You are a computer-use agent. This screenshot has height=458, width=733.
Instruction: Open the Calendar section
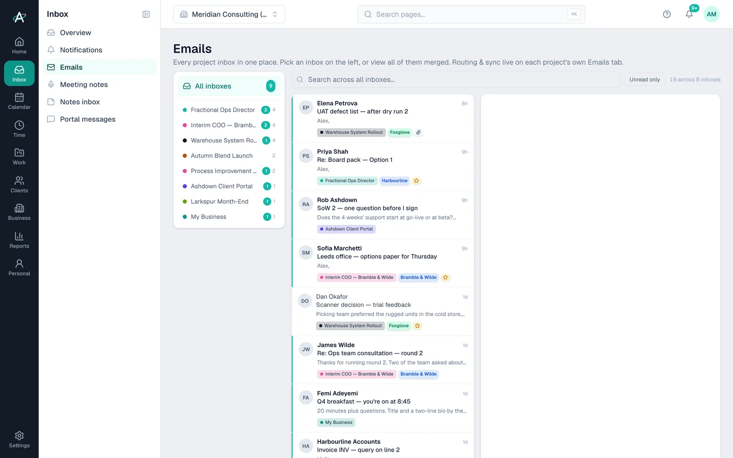[19, 101]
